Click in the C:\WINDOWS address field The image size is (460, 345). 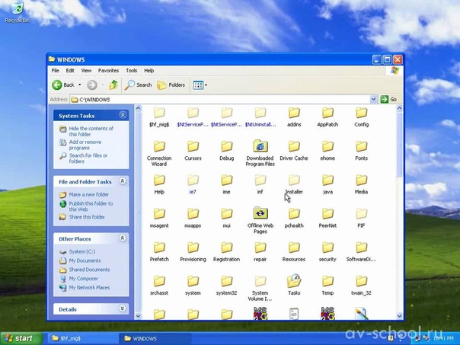click(x=220, y=100)
